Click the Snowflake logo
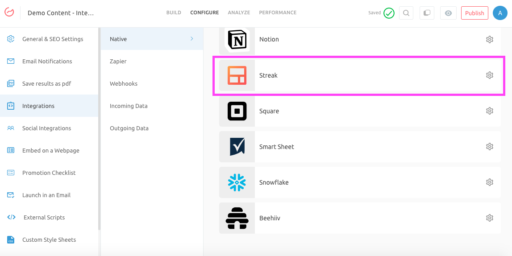This screenshot has width=512, height=256. pyautogui.click(x=237, y=182)
